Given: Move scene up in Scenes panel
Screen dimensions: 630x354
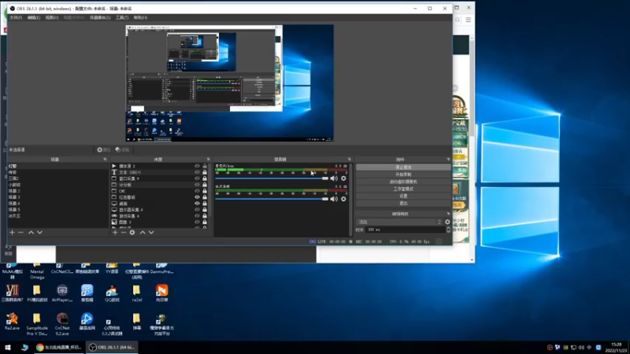Looking at the screenshot, I should [31, 232].
